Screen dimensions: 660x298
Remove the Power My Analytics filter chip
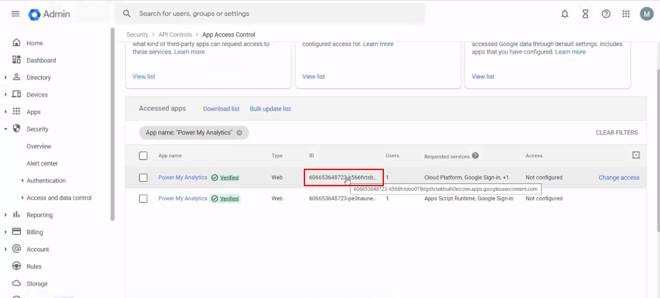tap(239, 133)
